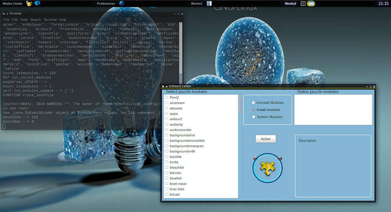Click the pin icon in Terminal title bar
The image size is (391, 212).
pyautogui.click(x=4, y=14)
